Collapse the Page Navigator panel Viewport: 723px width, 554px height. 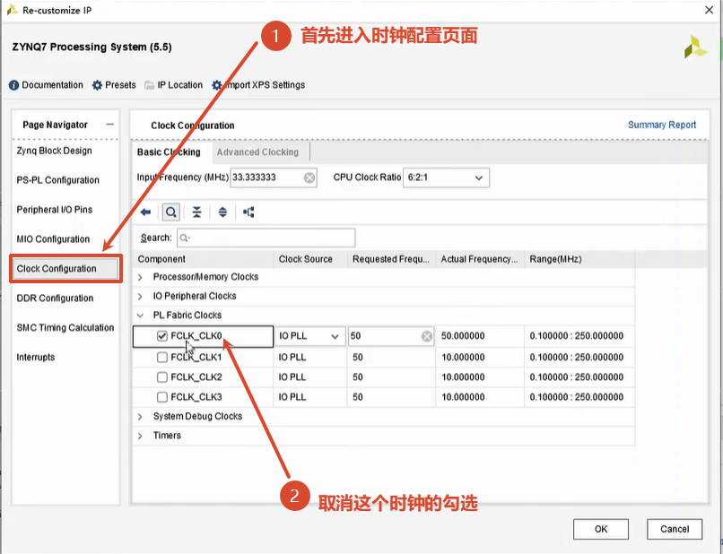109,125
